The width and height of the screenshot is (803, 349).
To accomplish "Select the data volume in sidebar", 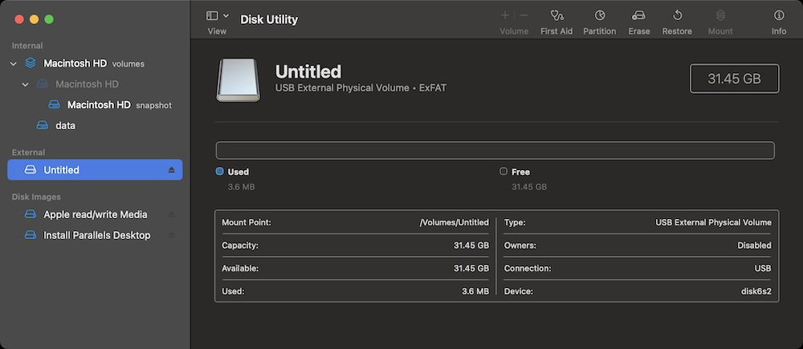I will click(x=65, y=126).
